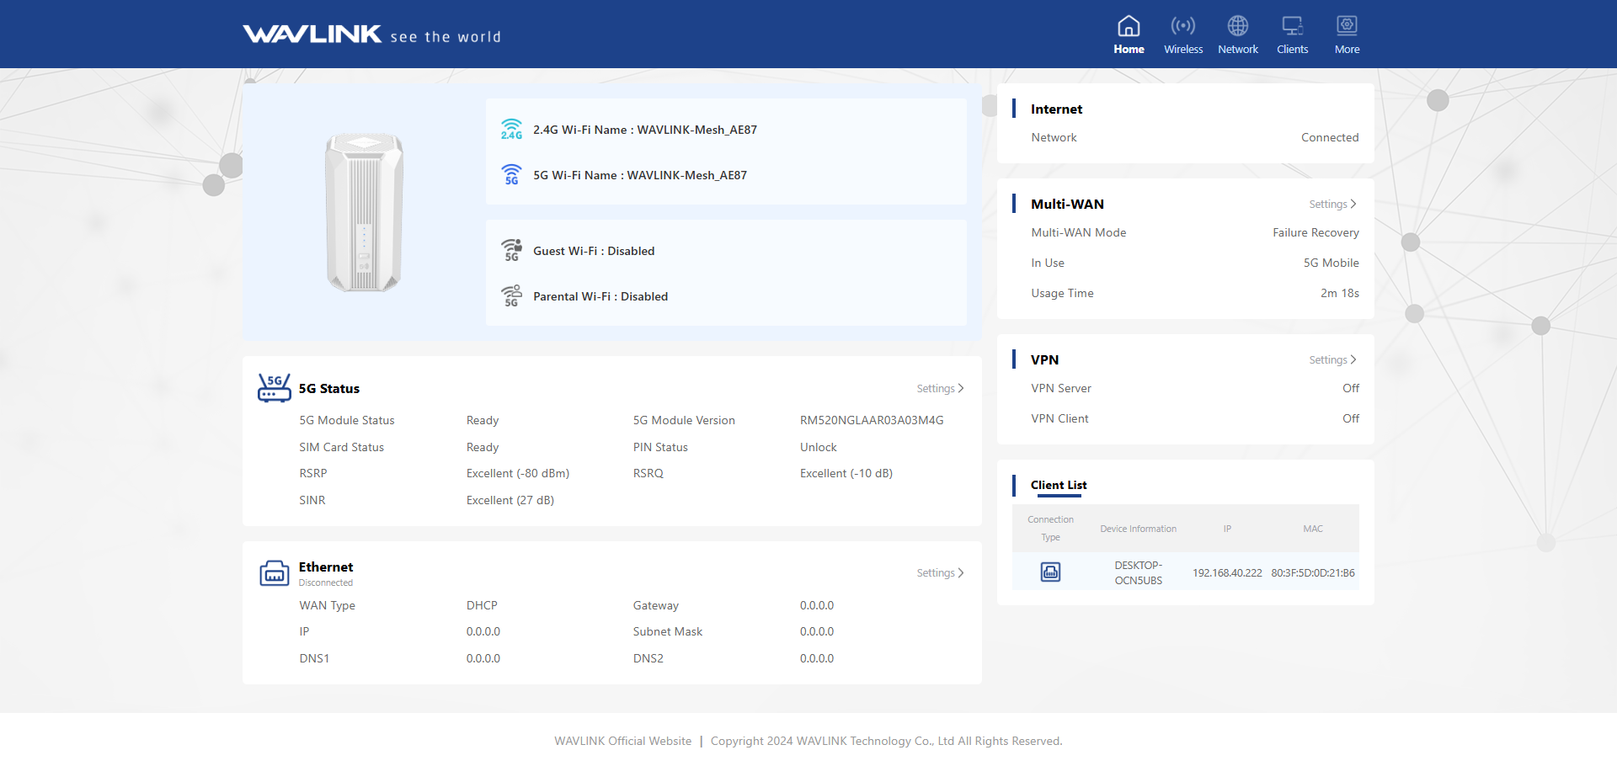
Task: Click the 2.4G Wi-Fi signal icon
Action: pos(511,130)
